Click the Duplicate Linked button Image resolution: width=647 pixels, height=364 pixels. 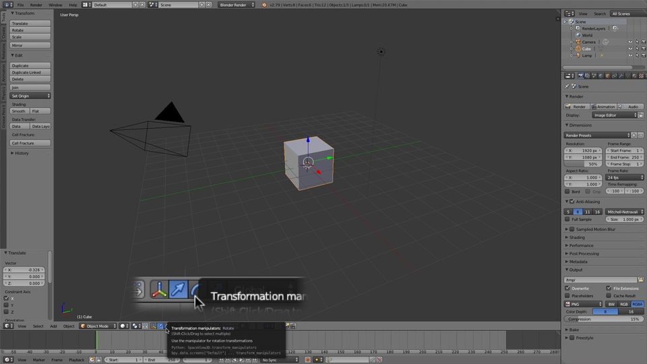coord(30,72)
